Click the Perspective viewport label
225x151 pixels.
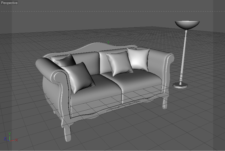[x=9, y=3]
